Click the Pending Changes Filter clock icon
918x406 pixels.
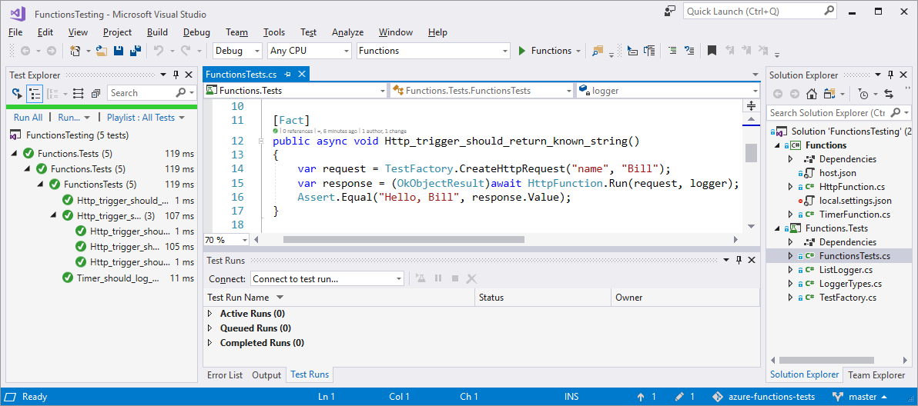863,94
